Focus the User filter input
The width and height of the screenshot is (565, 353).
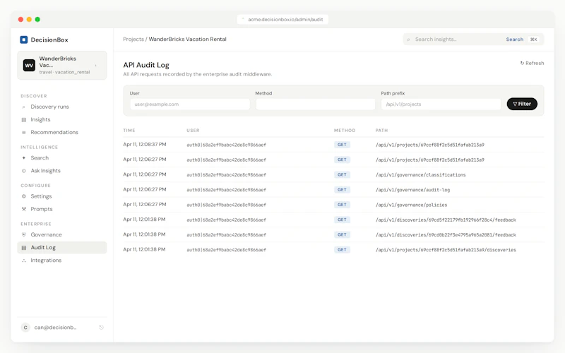click(190, 104)
